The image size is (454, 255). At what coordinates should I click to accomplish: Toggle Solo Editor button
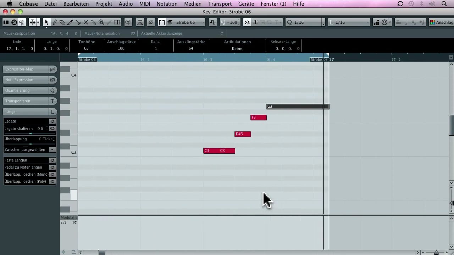pos(14,22)
